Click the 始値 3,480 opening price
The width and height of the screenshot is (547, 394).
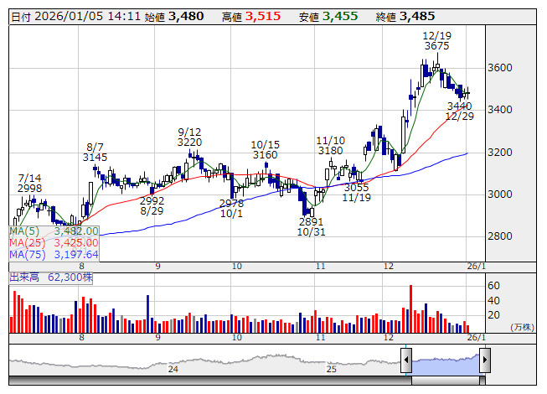click(x=174, y=17)
